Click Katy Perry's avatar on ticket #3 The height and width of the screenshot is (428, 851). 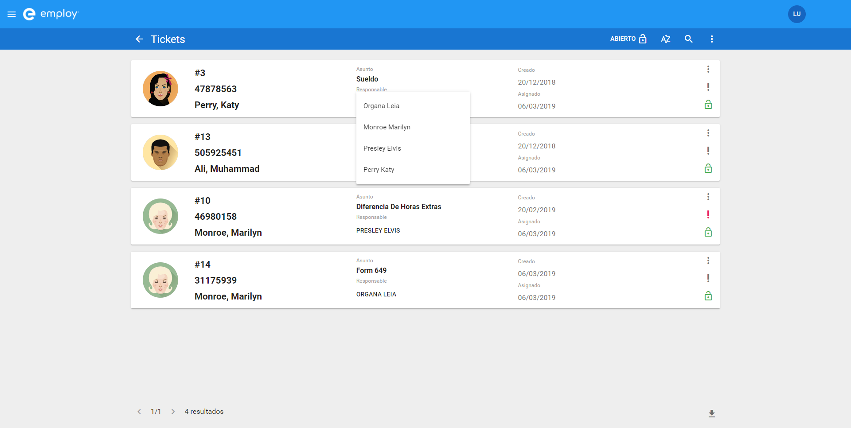(x=160, y=89)
